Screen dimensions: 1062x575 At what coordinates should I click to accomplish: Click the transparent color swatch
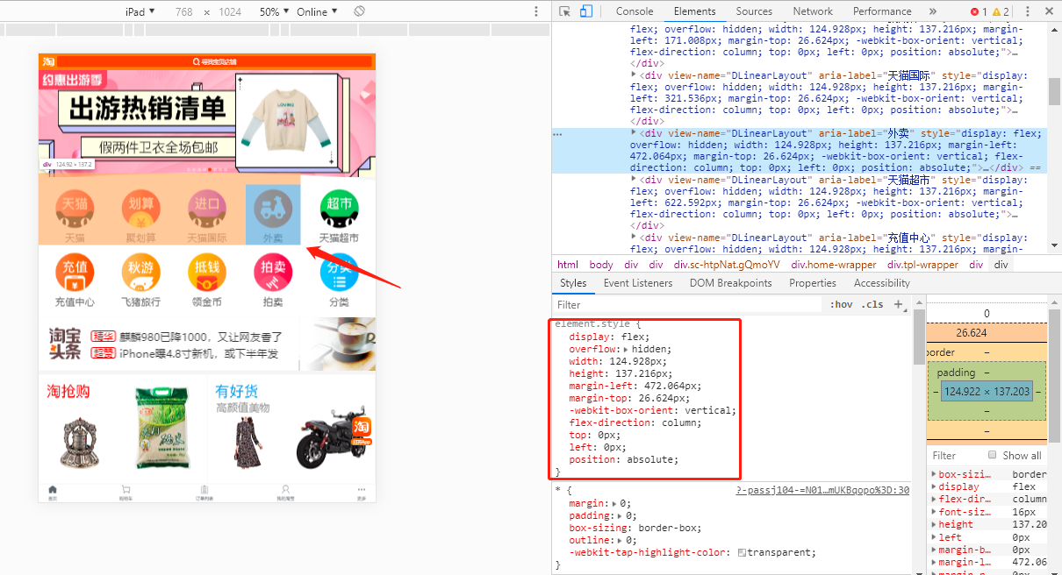(743, 552)
